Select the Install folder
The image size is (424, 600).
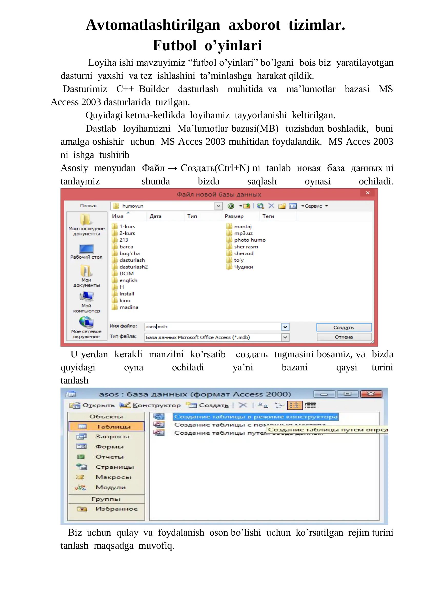(x=123, y=294)
